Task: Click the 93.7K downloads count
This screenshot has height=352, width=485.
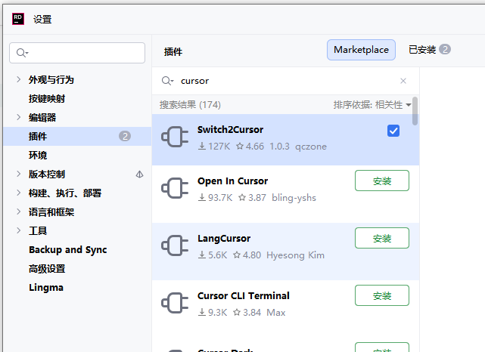Action: 216,198
